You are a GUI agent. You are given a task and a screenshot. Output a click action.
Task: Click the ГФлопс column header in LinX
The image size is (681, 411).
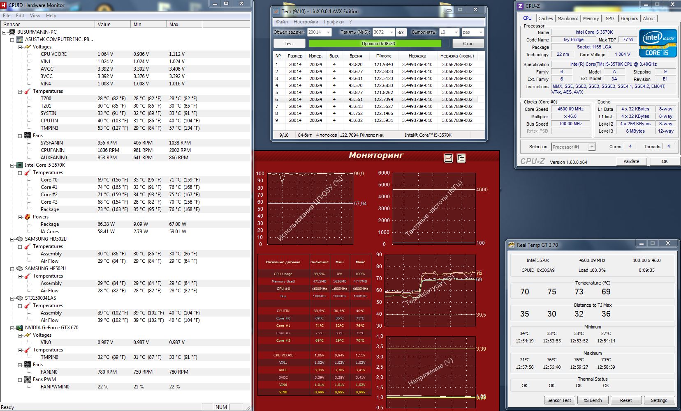click(384, 56)
